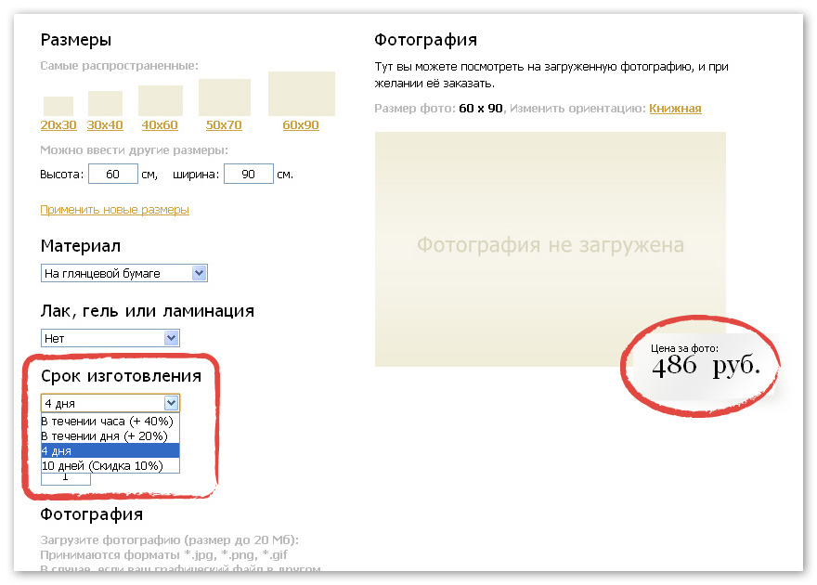Click the photo size value 60 x 90

[480, 109]
